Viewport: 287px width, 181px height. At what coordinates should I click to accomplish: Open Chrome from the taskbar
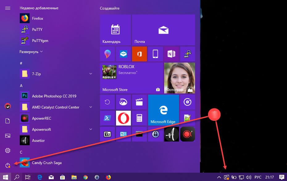(85, 177)
